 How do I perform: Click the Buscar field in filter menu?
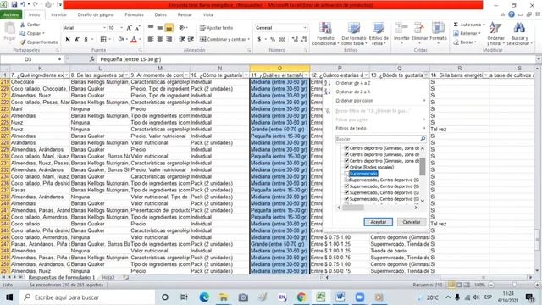point(380,139)
